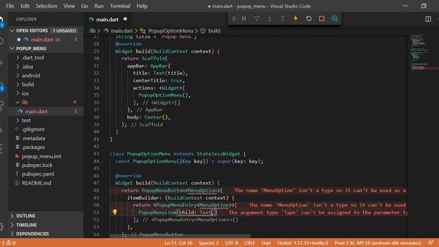Viewport: 439px width, 247px height.
Task: Open the Selection menu
Action: click(46, 6)
